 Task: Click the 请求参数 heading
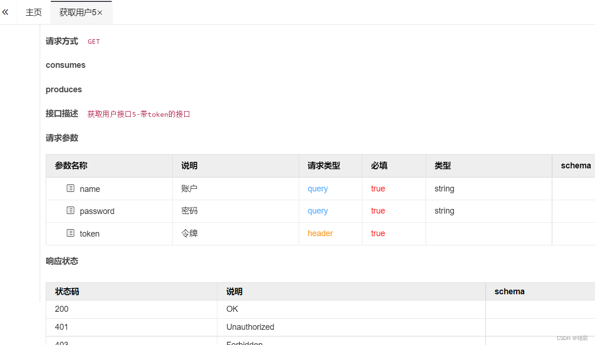point(62,138)
